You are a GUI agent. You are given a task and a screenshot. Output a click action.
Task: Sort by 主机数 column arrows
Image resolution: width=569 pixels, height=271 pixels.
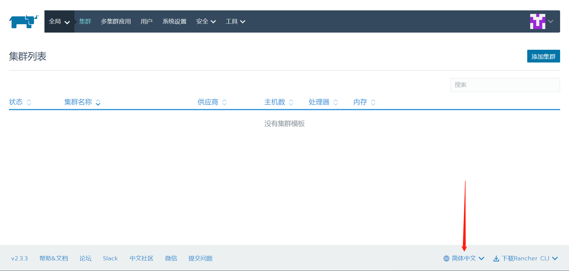click(291, 102)
